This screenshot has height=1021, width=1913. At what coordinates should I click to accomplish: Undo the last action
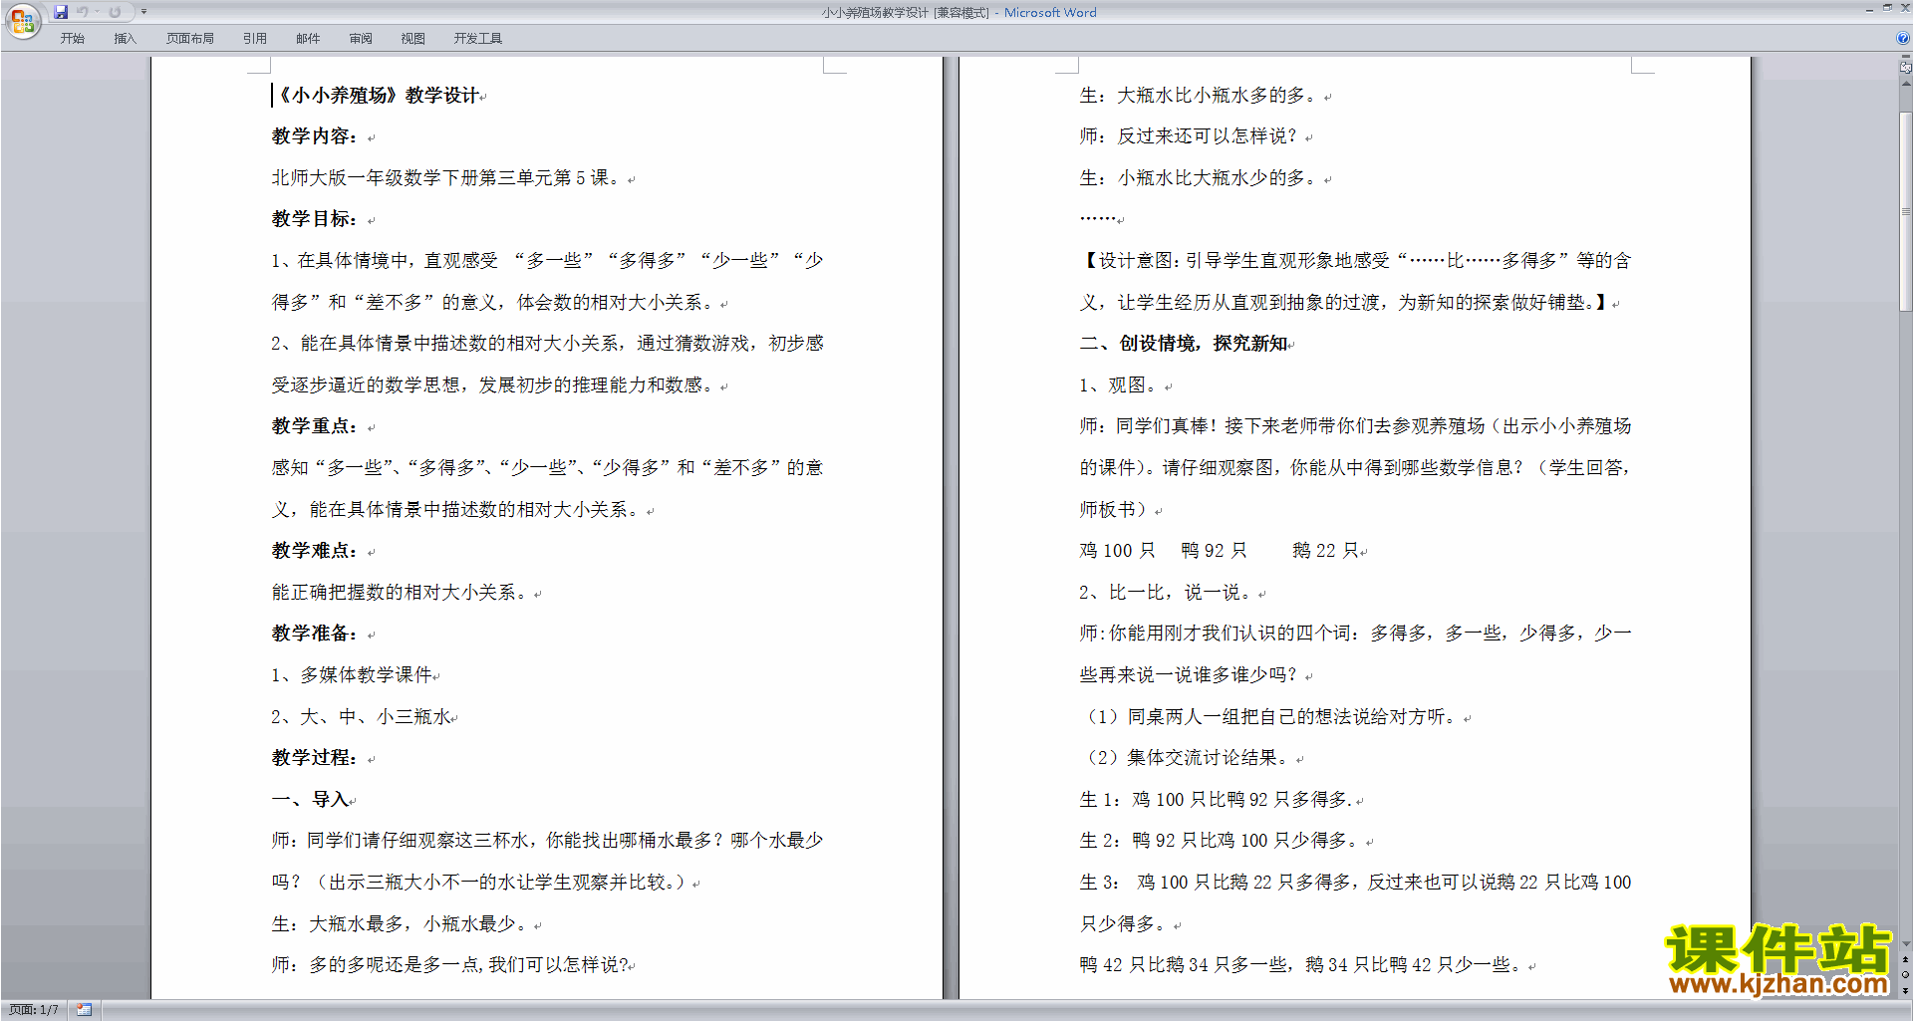pyautogui.click(x=83, y=12)
